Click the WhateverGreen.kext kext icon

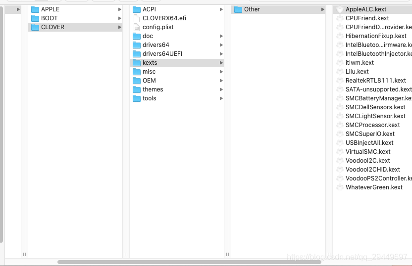click(x=340, y=187)
